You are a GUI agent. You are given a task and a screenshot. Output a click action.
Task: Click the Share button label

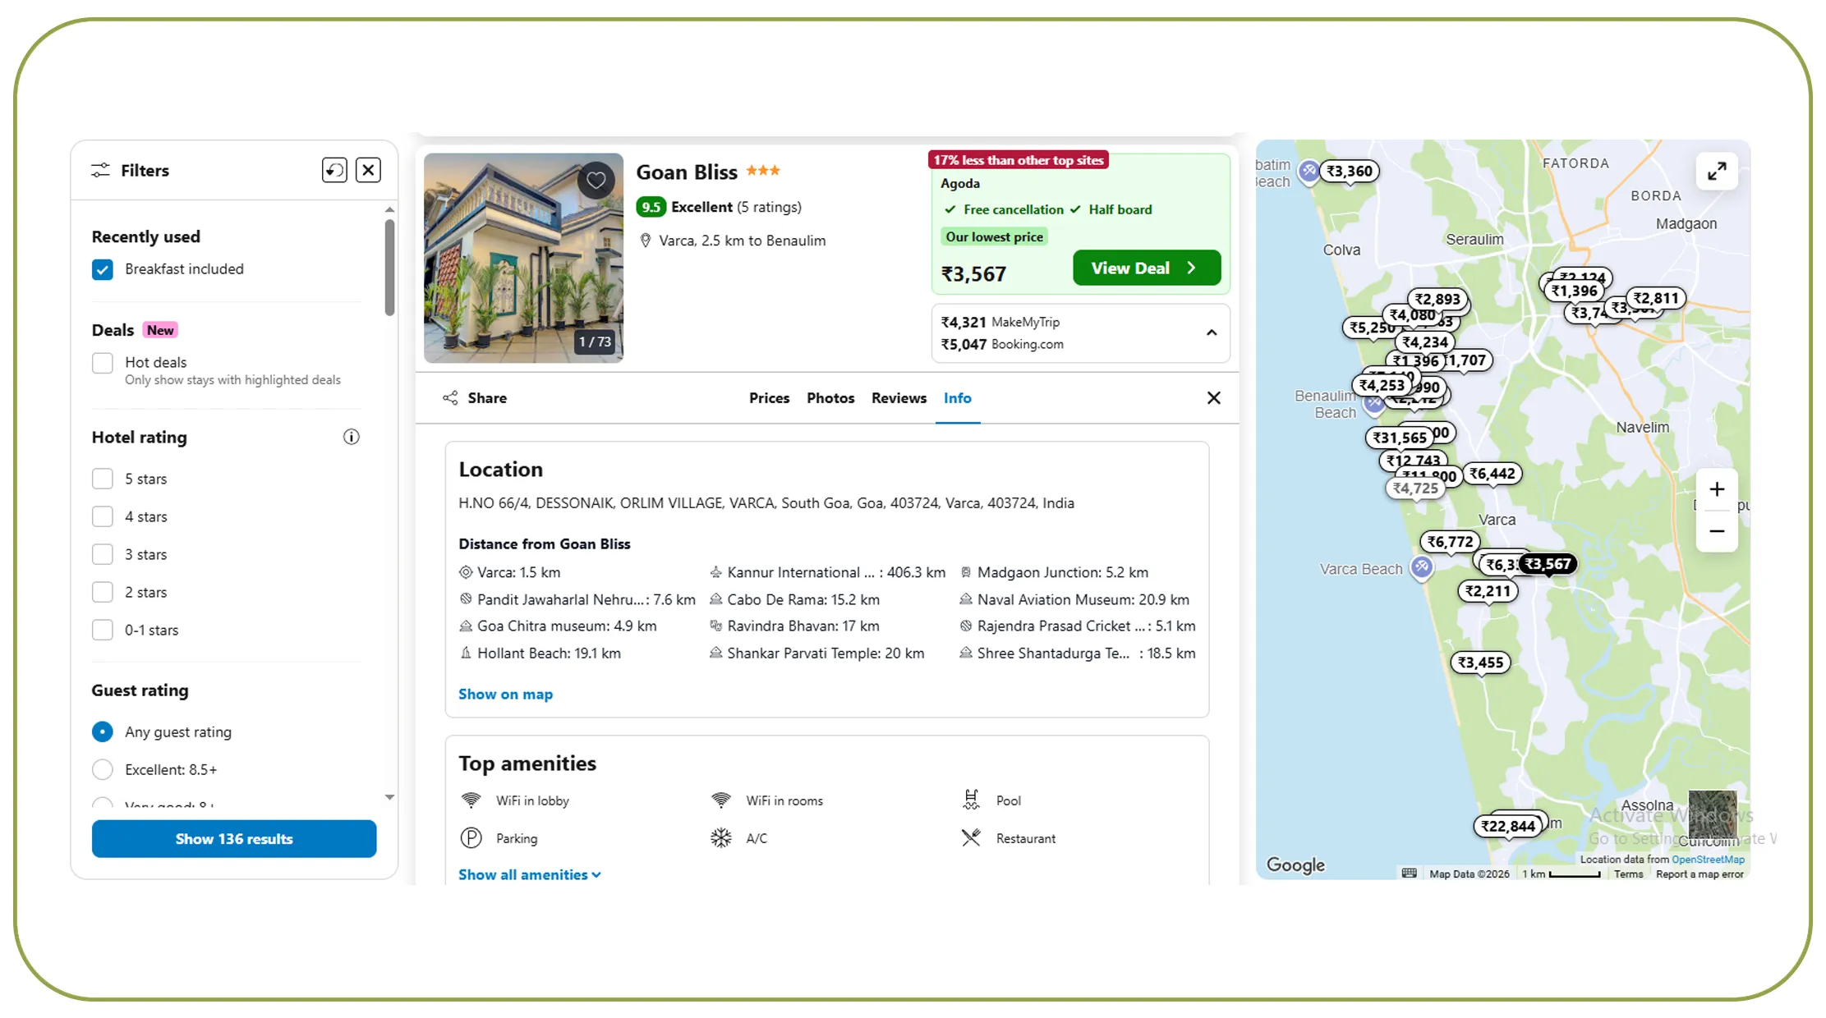[487, 398]
